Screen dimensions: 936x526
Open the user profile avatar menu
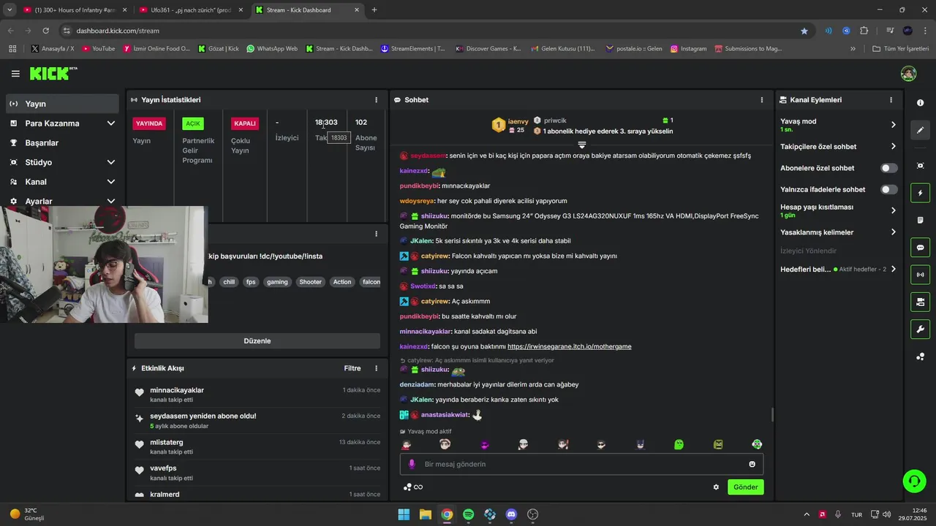coord(908,74)
